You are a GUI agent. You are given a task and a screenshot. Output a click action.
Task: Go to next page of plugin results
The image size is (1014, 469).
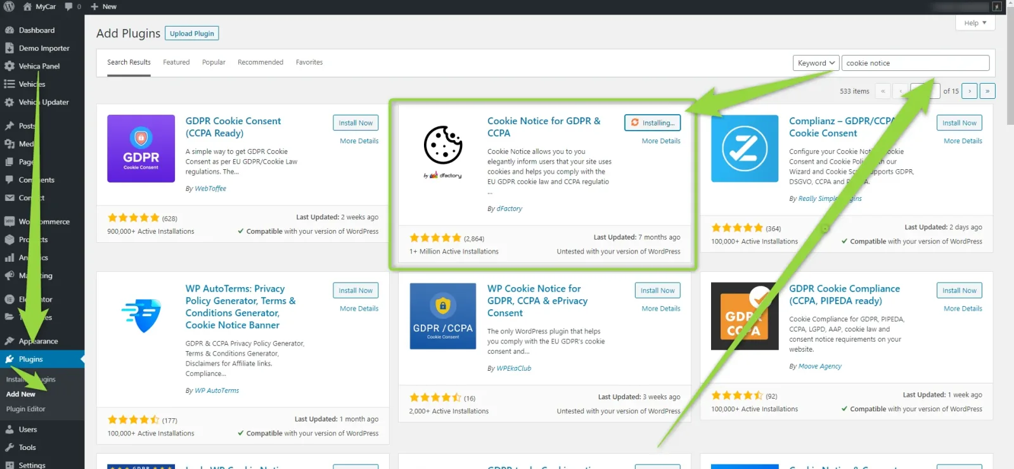[x=969, y=91]
